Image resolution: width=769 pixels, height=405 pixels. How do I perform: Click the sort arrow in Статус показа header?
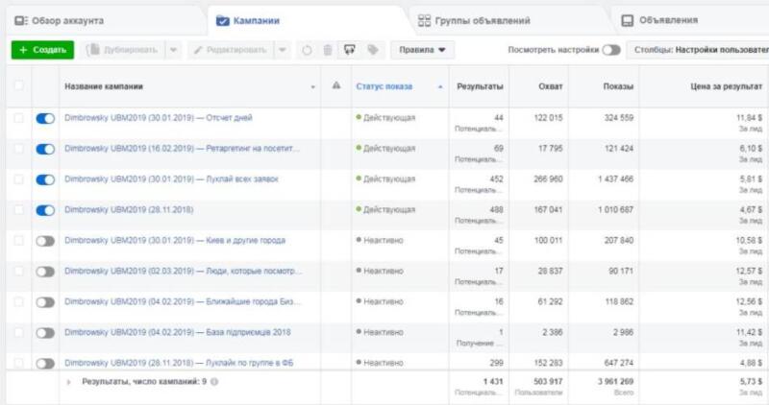coord(440,87)
